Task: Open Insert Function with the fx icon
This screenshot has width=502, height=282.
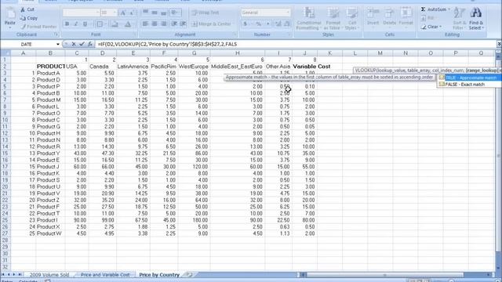Action: click(90, 44)
